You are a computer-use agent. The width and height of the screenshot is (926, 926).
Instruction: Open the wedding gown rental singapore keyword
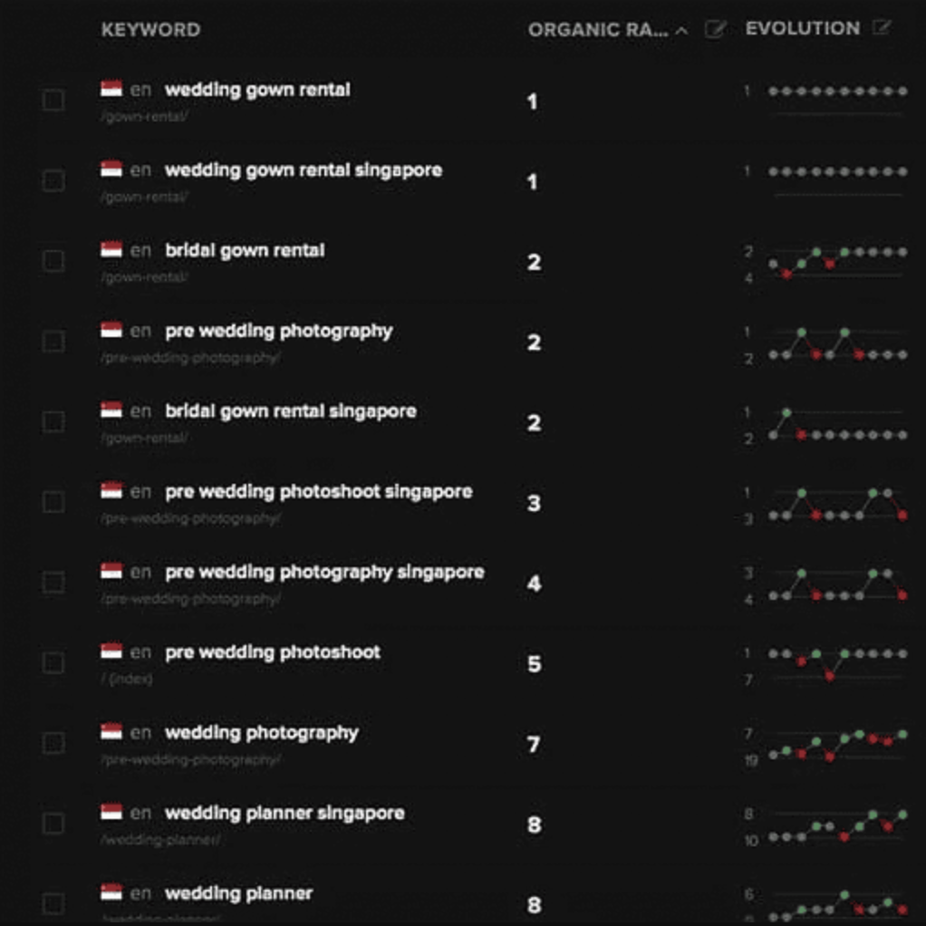(x=303, y=170)
